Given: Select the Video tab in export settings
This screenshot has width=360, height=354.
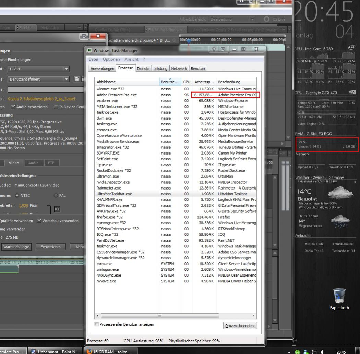Looking at the screenshot, I should coord(14,163).
